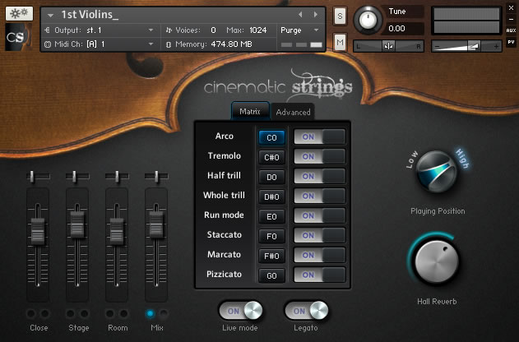Click the Room mic pan slider
The image size is (519, 342).
coord(117,177)
